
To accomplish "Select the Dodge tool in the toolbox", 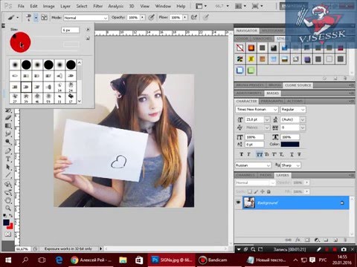I will [x=8, y=142].
